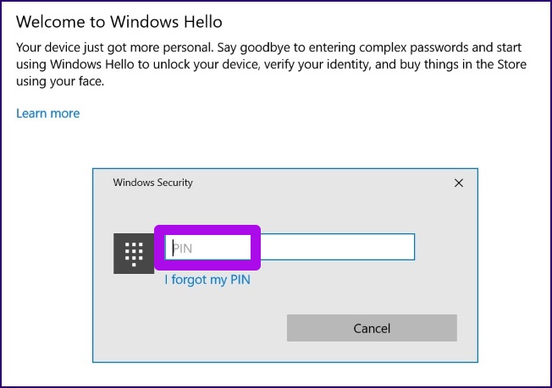The image size is (552, 388).
Task: Open the Learn more link
Action: coord(47,113)
